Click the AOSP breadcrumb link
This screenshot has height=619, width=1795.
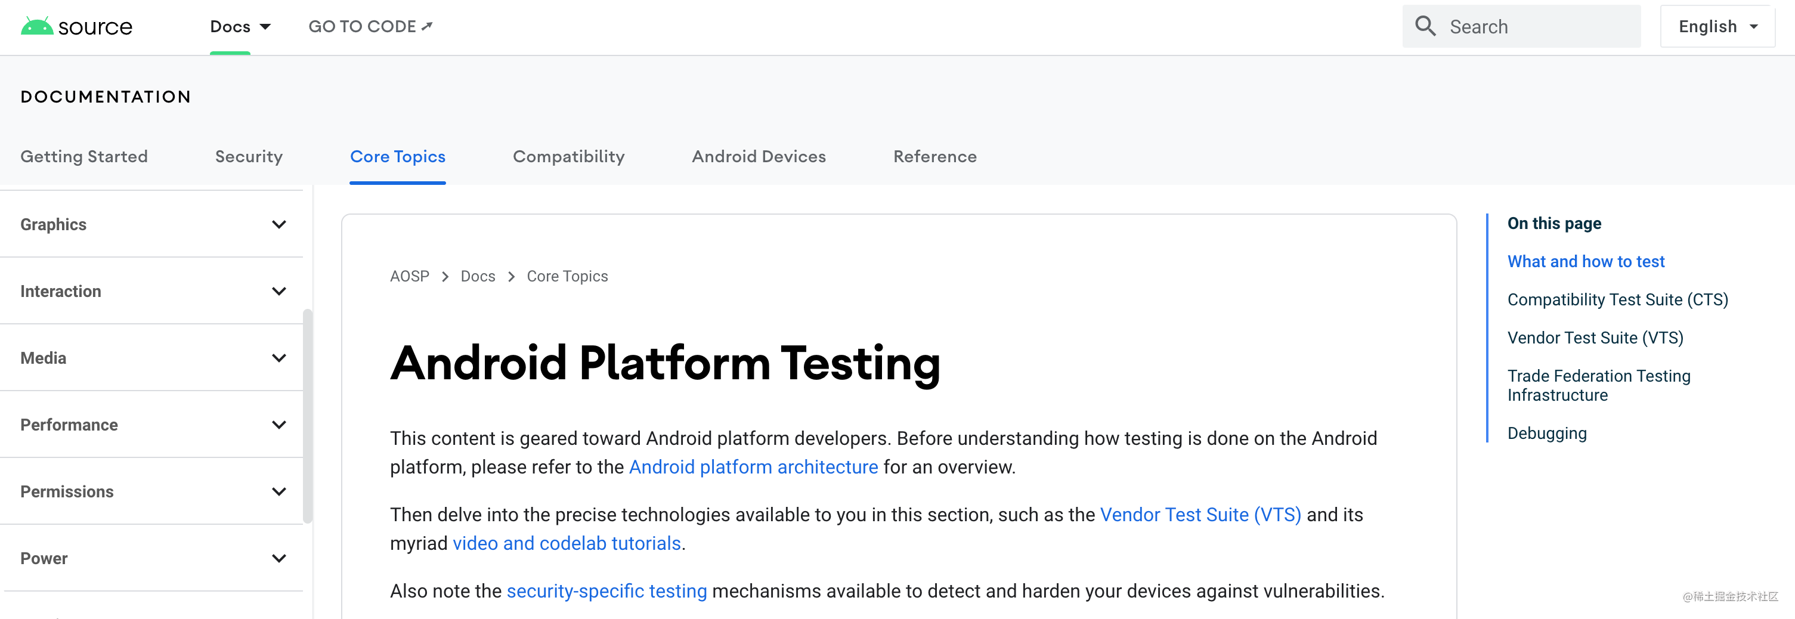tap(410, 276)
